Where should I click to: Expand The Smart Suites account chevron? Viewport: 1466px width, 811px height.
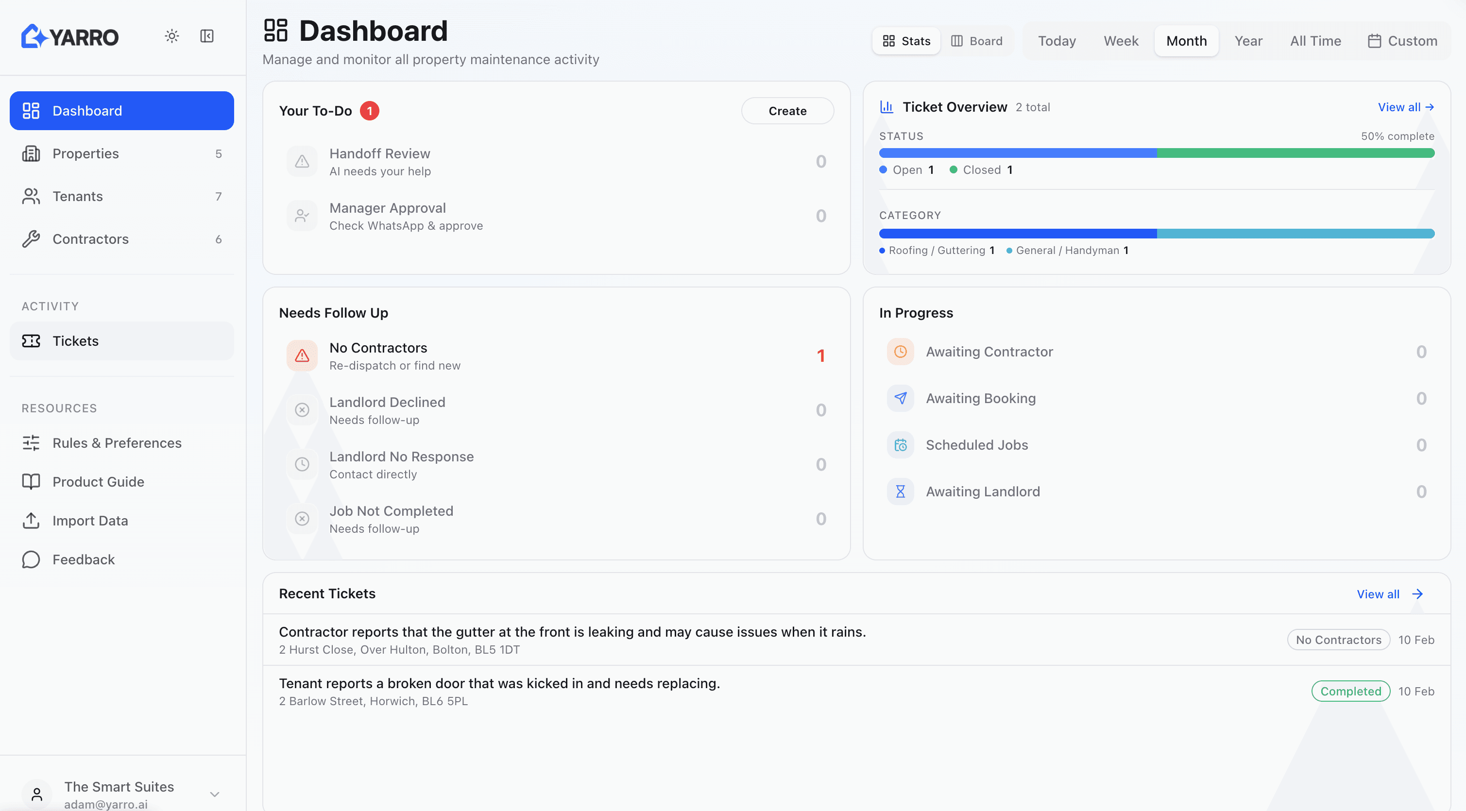click(215, 794)
